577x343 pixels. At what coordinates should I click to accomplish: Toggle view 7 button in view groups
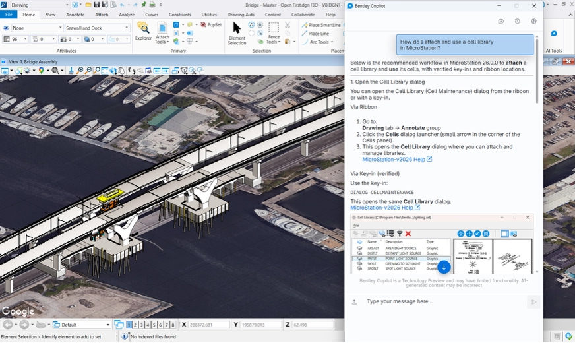pos(166,325)
